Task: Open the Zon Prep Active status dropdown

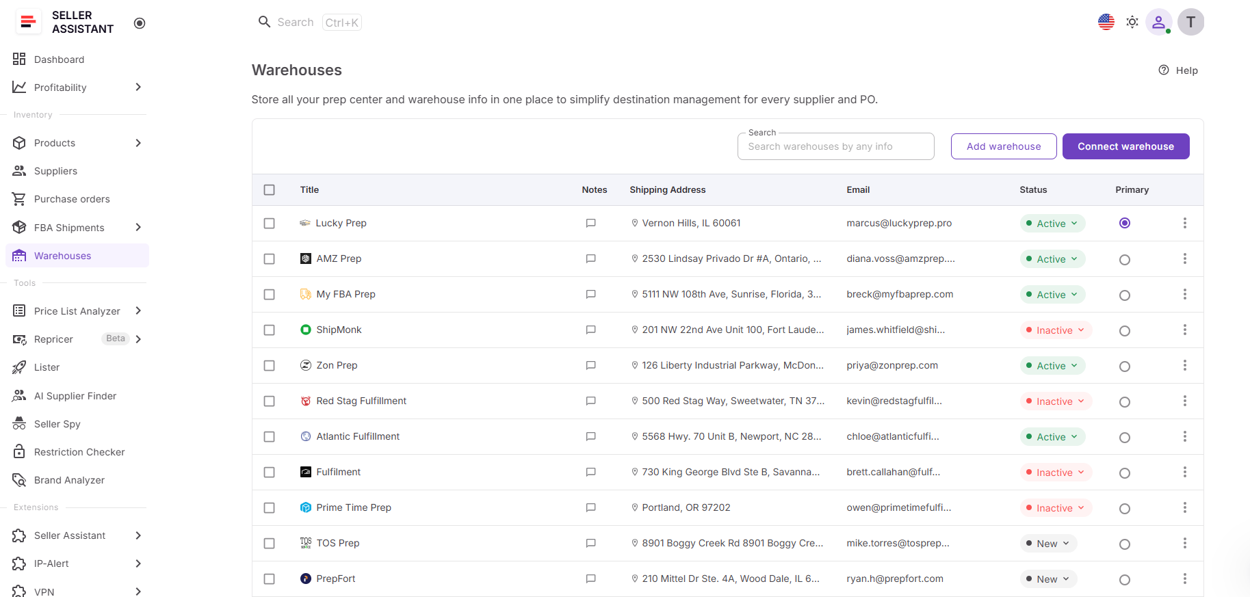Action: pos(1052,366)
